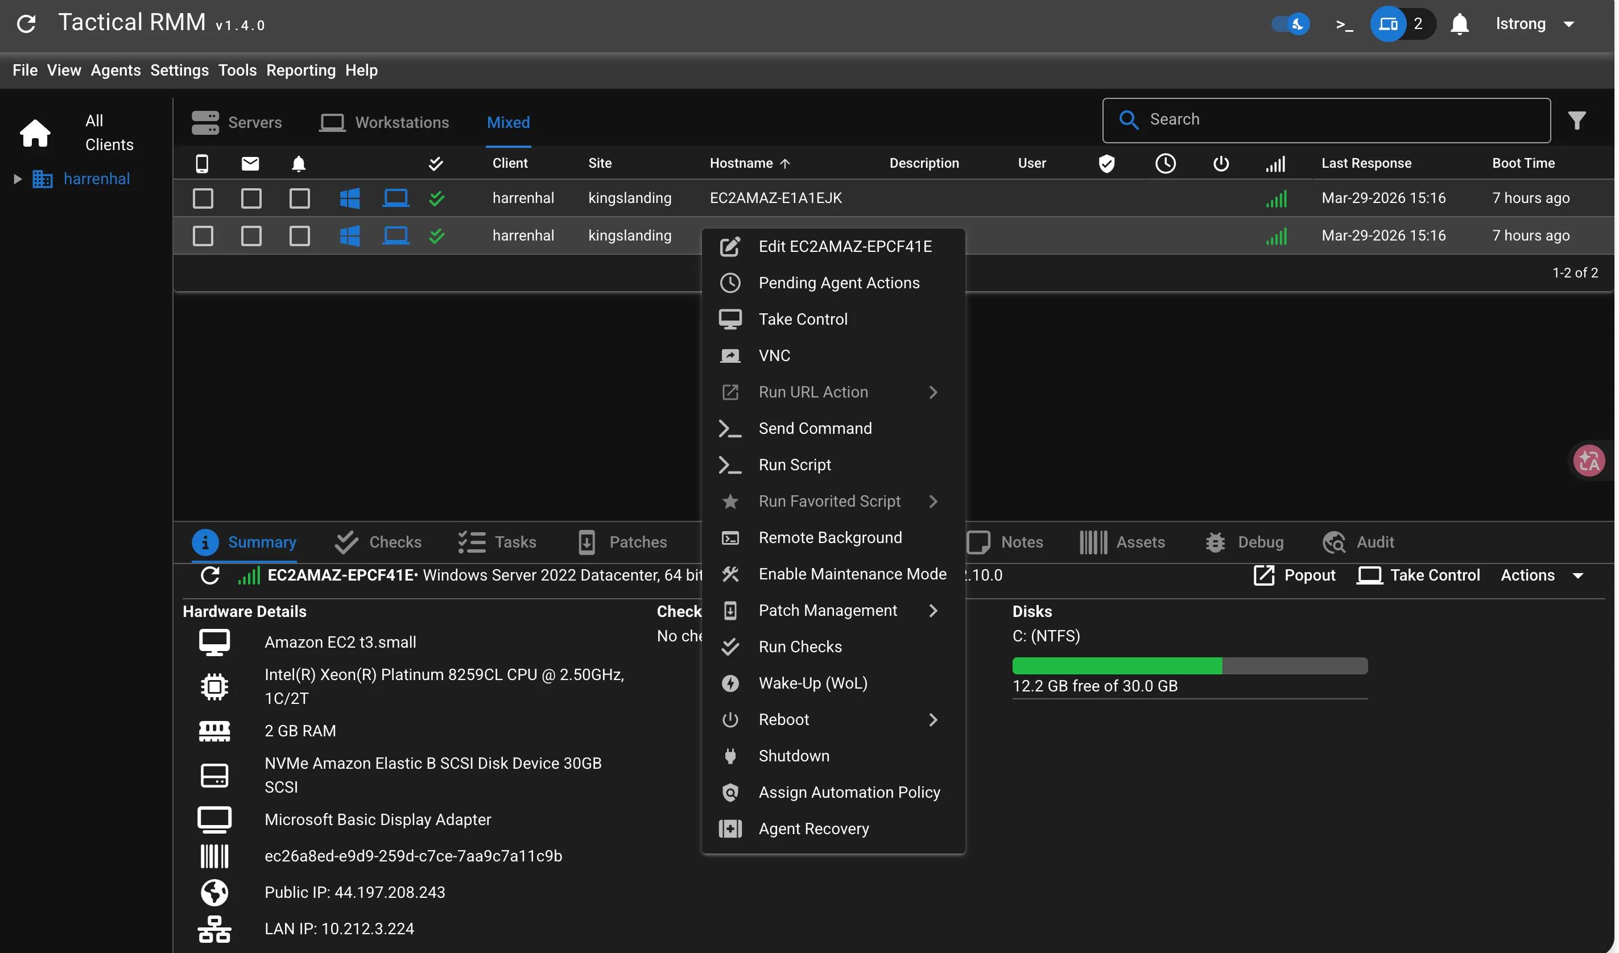This screenshot has width=1619, height=953.
Task: Expand the harrenhal client tree node
Action: click(18, 179)
